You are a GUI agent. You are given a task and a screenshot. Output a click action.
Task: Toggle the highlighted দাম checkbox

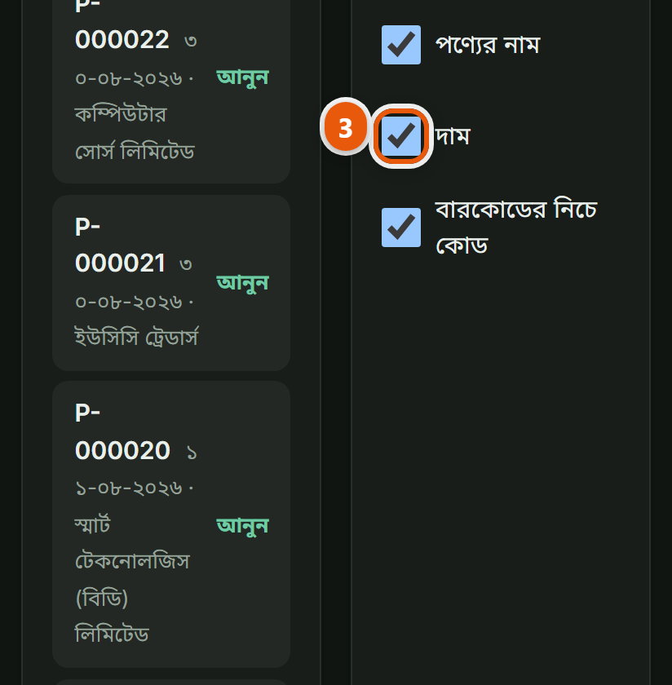[401, 136]
